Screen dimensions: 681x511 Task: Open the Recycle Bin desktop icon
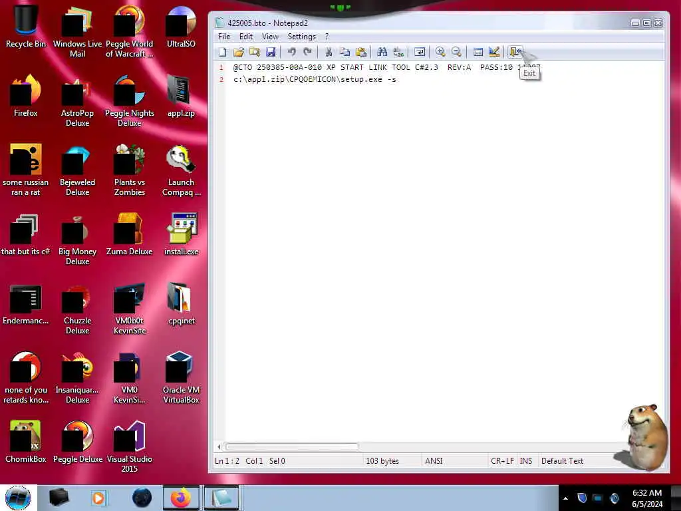(x=26, y=25)
